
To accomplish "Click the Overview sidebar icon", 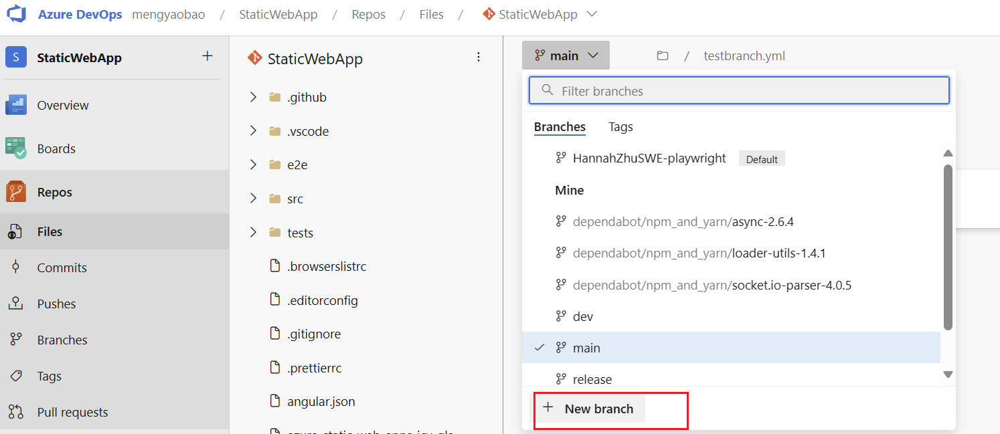I will point(16,105).
